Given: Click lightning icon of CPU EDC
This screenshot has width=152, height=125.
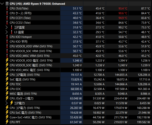Looking at the screenshot, I should (x=7, y=89).
